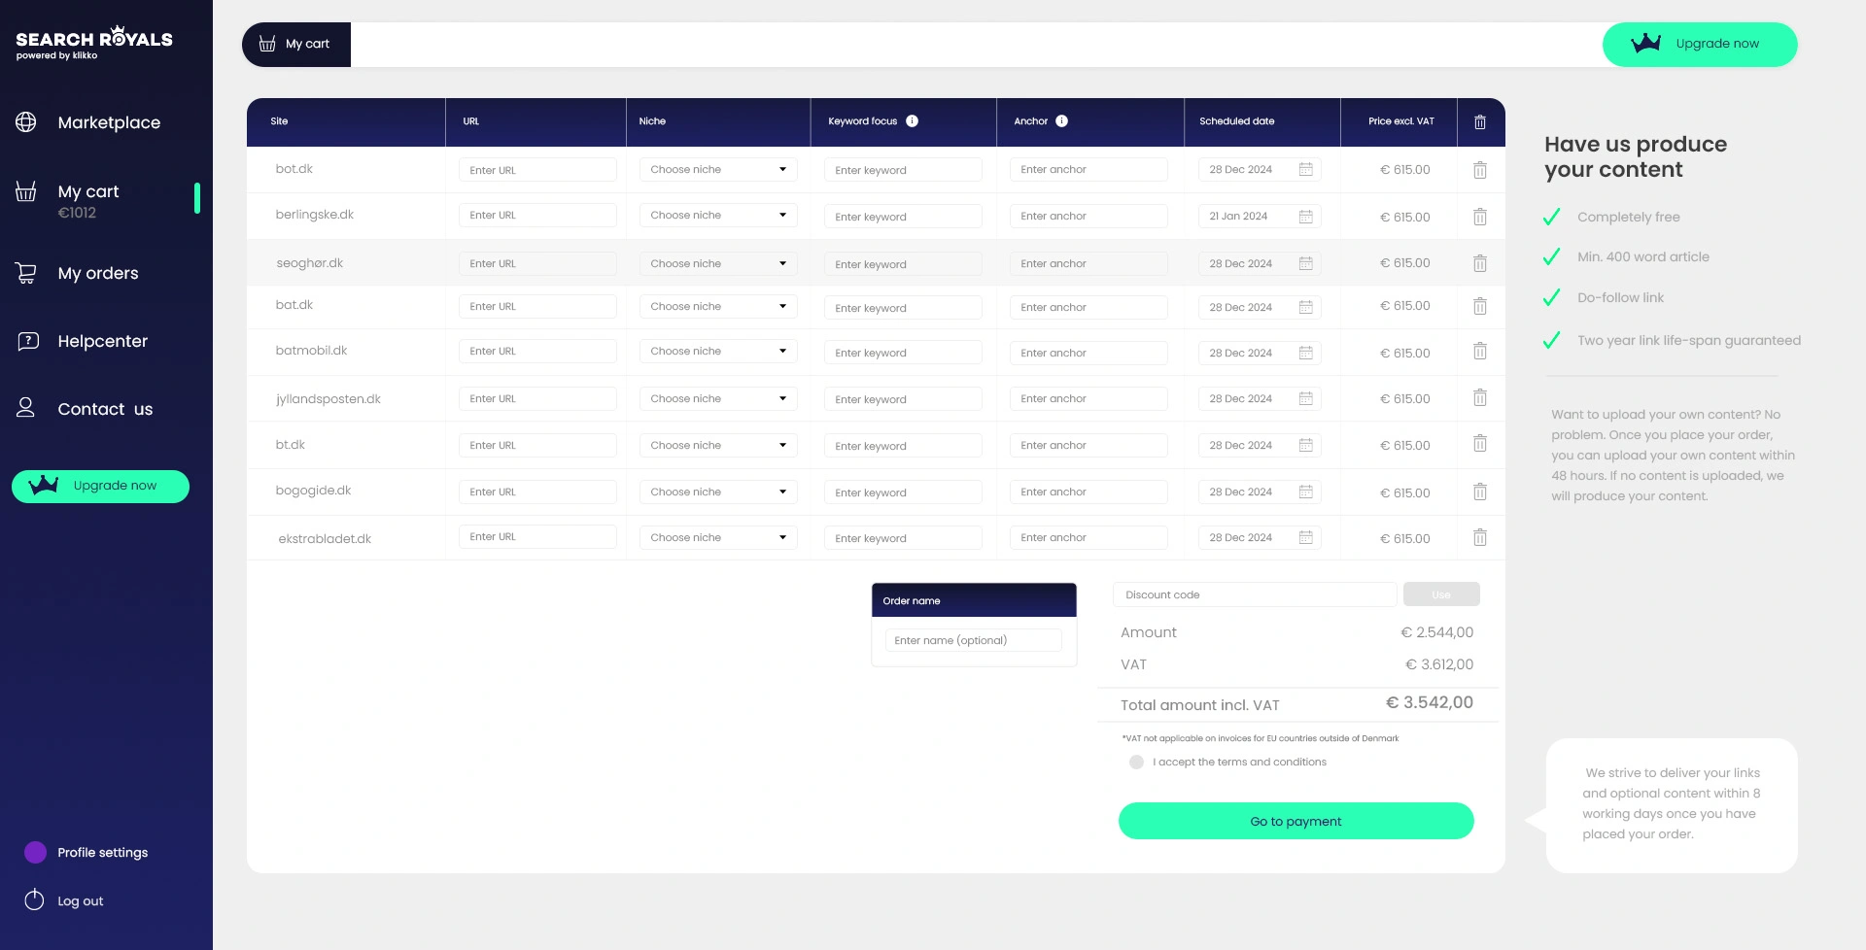Open calendar icon in ekstrabladet.dk row
The image size is (1866, 950).
(x=1305, y=537)
